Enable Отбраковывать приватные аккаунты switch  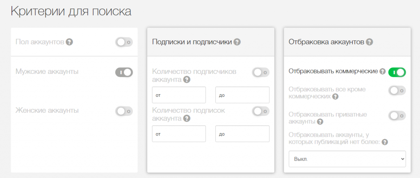[x=397, y=116]
